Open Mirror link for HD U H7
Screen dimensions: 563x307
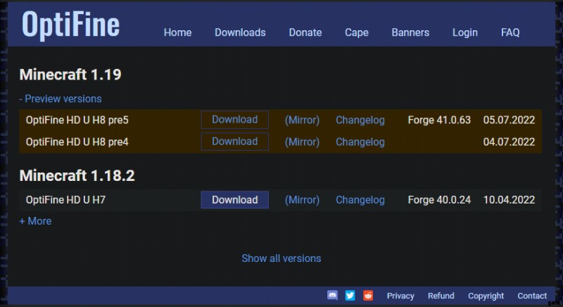(x=302, y=200)
